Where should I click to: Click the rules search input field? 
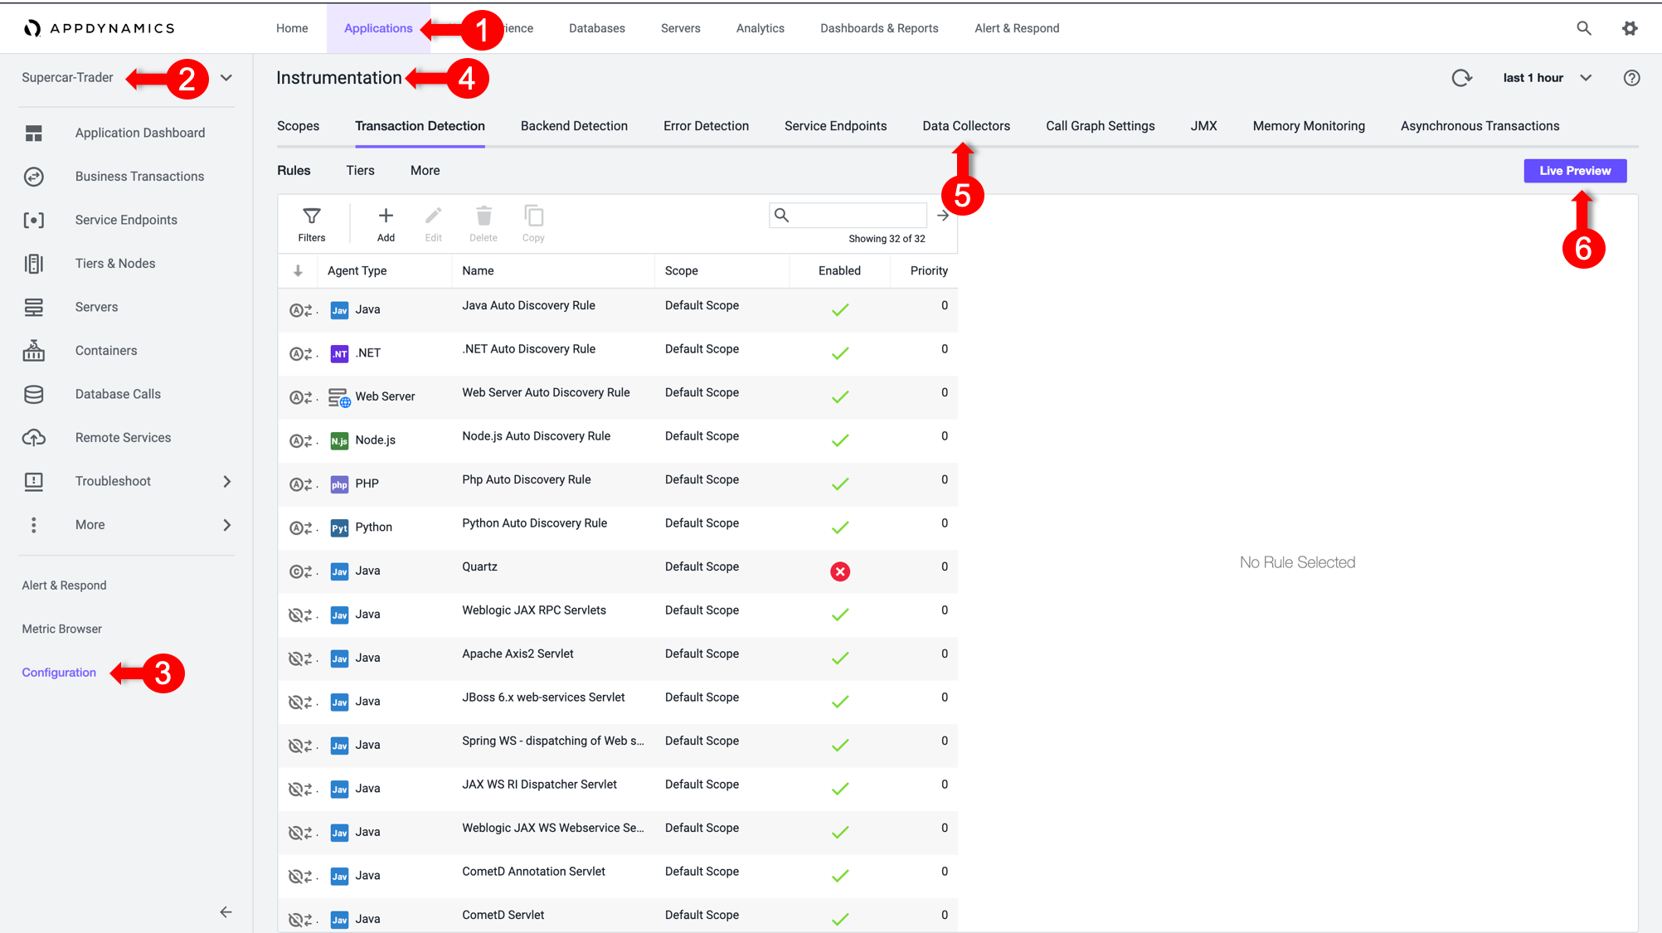pos(848,216)
